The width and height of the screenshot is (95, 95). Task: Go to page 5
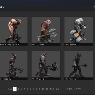point(27,89)
